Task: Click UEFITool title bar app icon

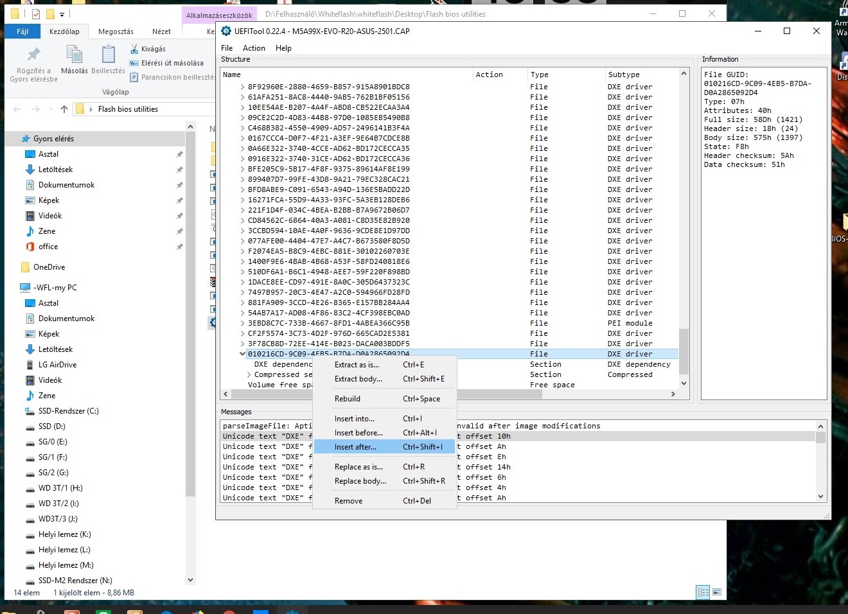Action: tap(226, 31)
